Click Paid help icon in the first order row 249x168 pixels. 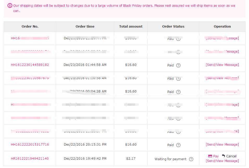[x=178, y=39]
